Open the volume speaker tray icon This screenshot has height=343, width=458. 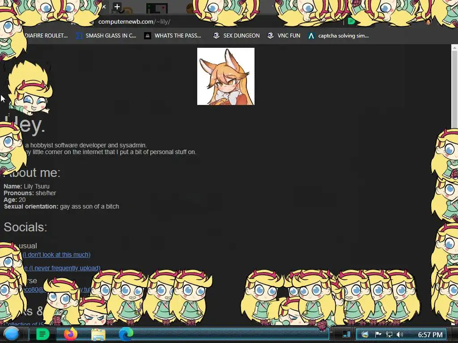pos(400,335)
